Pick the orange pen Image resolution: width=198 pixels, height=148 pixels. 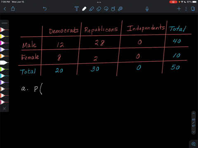4,56
